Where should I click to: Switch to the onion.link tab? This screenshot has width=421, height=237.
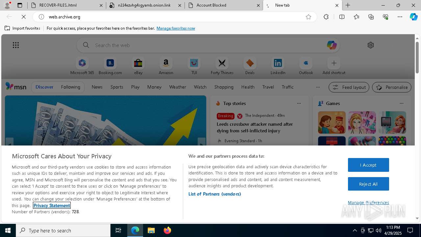click(x=145, y=5)
